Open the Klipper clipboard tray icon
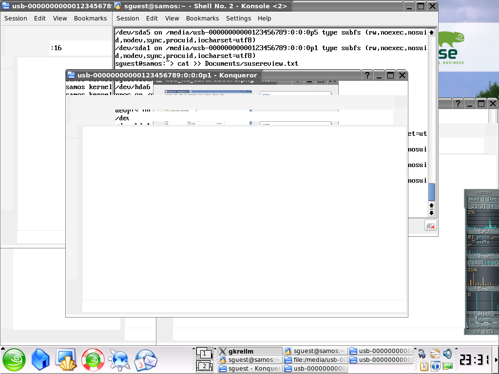The image size is (499, 374). click(x=423, y=366)
